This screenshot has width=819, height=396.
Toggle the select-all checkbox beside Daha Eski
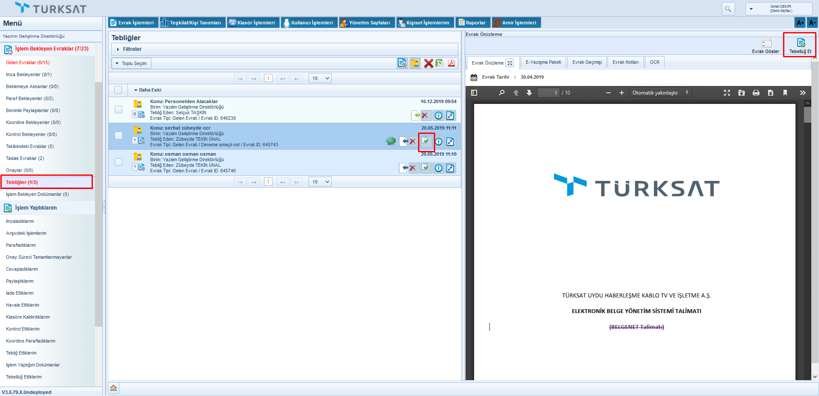pyautogui.click(x=118, y=90)
